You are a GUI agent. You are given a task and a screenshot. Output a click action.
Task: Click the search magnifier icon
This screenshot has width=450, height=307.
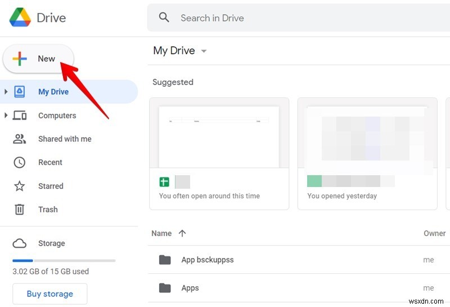(x=164, y=17)
